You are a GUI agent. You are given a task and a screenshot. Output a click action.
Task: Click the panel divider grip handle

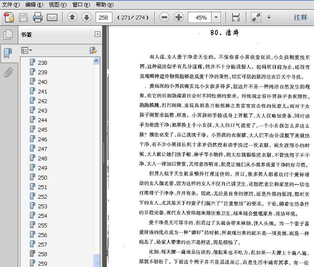coord(103,153)
